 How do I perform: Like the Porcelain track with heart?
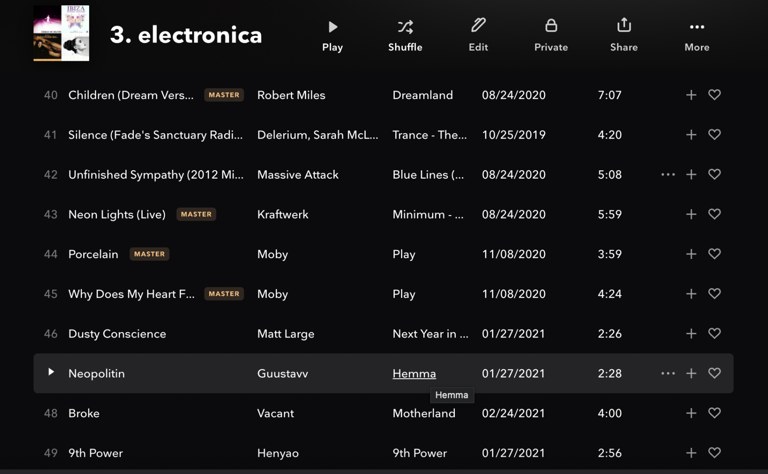714,254
